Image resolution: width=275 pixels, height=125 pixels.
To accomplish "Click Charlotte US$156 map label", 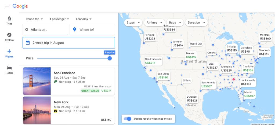I will tap(248, 68).
